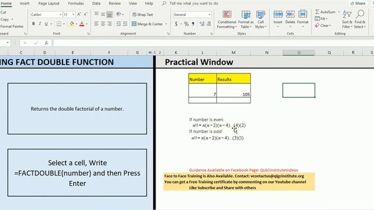Toggle Wrap Text
This screenshot has height=210, width=374.
click(x=143, y=15)
